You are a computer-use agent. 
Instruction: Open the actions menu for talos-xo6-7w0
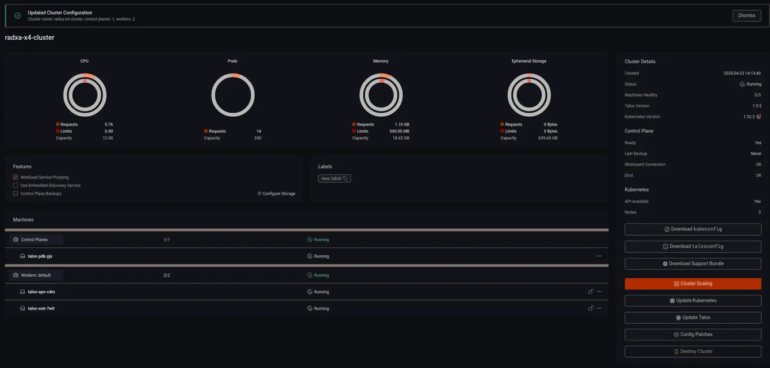[599, 309]
